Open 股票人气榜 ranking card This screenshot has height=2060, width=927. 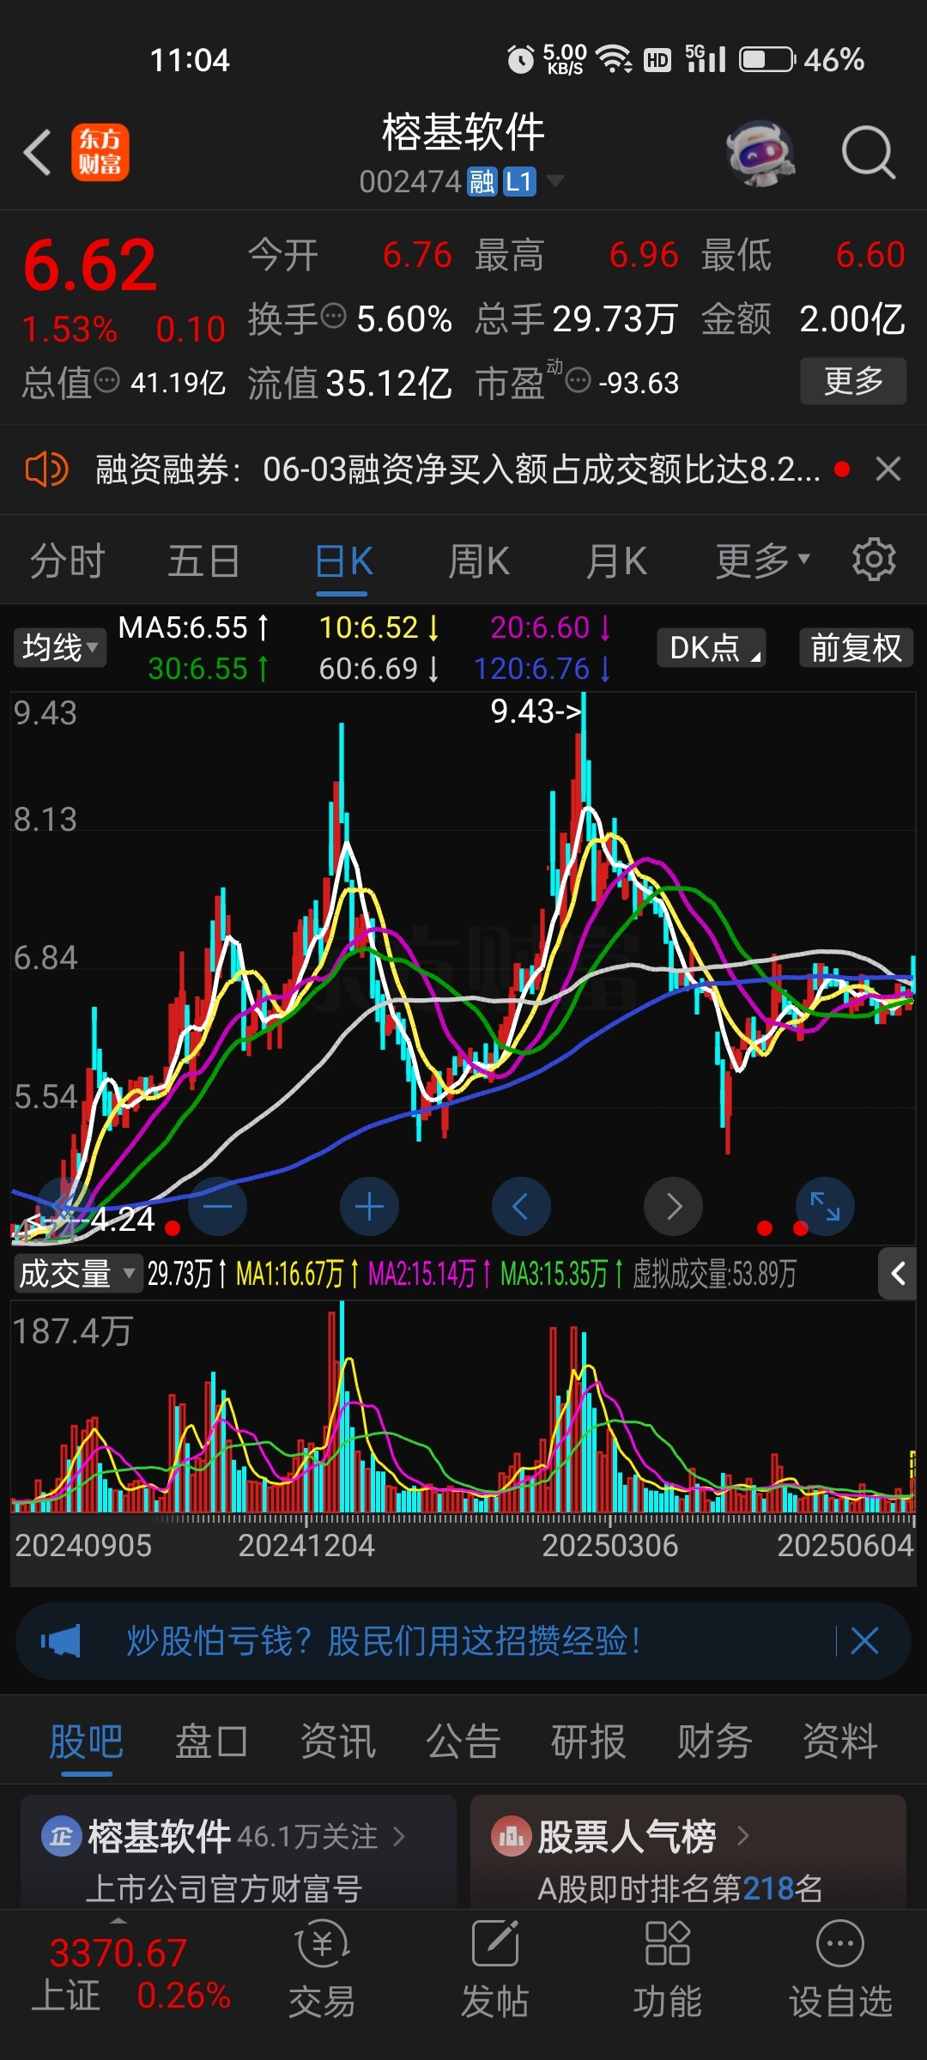(x=688, y=1852)
